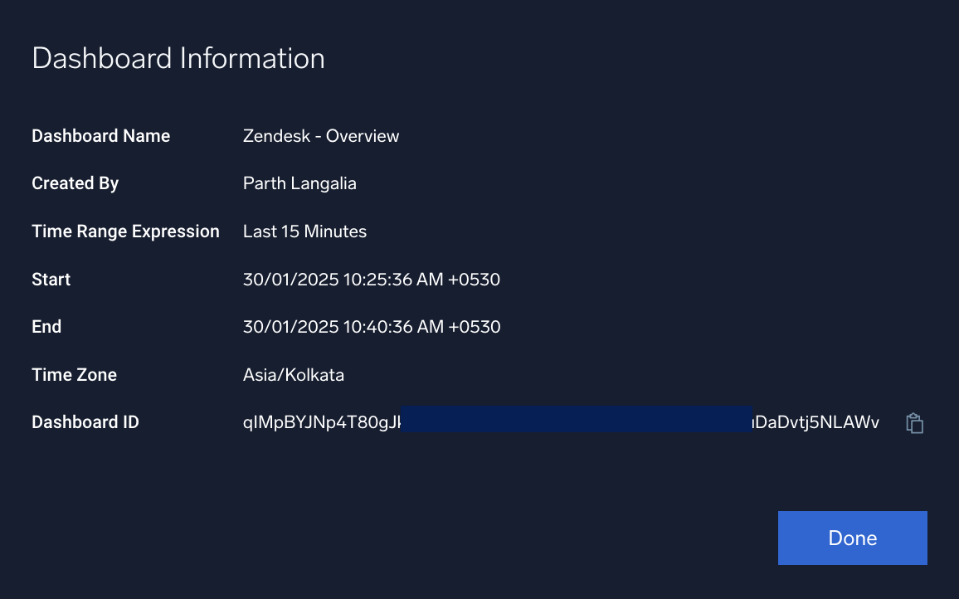959x599 pixels.
Task: Click the Time Zone value Asia/Kolkata
Action: pyautogui.click(x=294, y=374)
